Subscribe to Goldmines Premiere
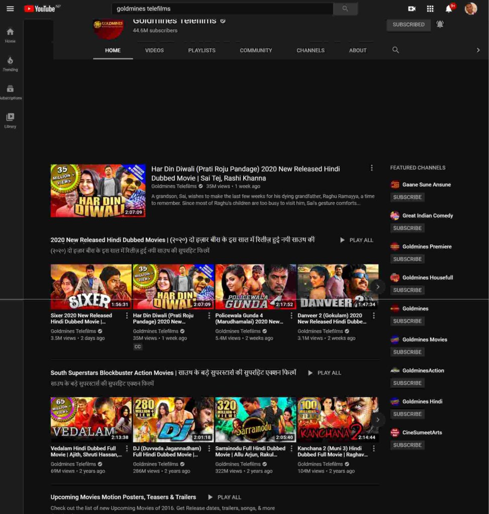 click(407, 259)
